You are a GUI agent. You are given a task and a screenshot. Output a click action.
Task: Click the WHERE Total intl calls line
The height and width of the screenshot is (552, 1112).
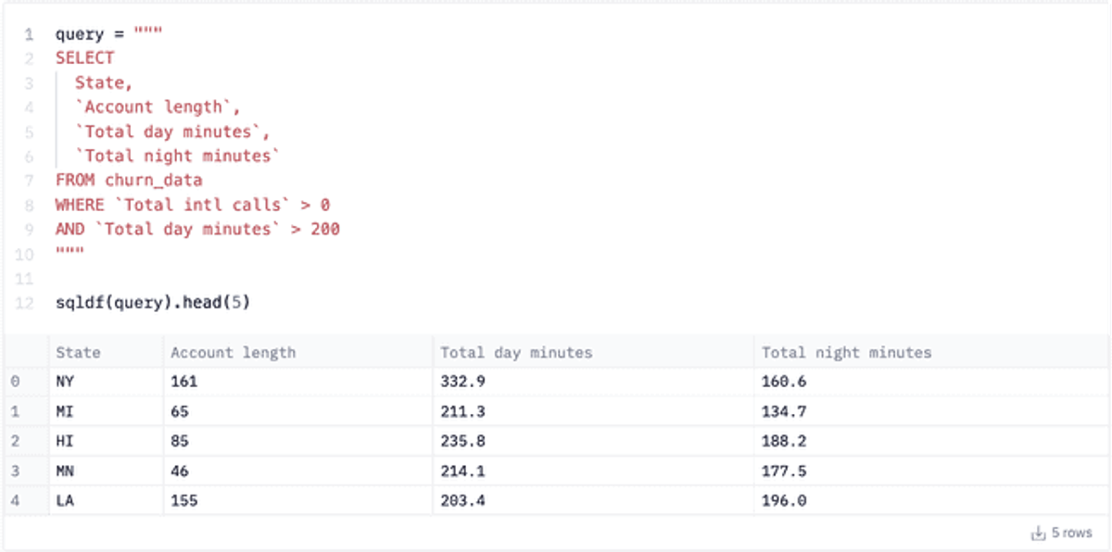(x=192, y=205)
